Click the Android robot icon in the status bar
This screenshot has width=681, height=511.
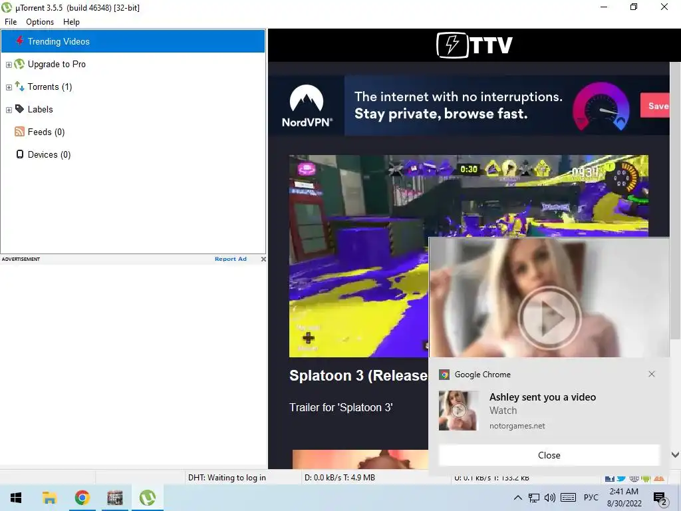(646, 478)
